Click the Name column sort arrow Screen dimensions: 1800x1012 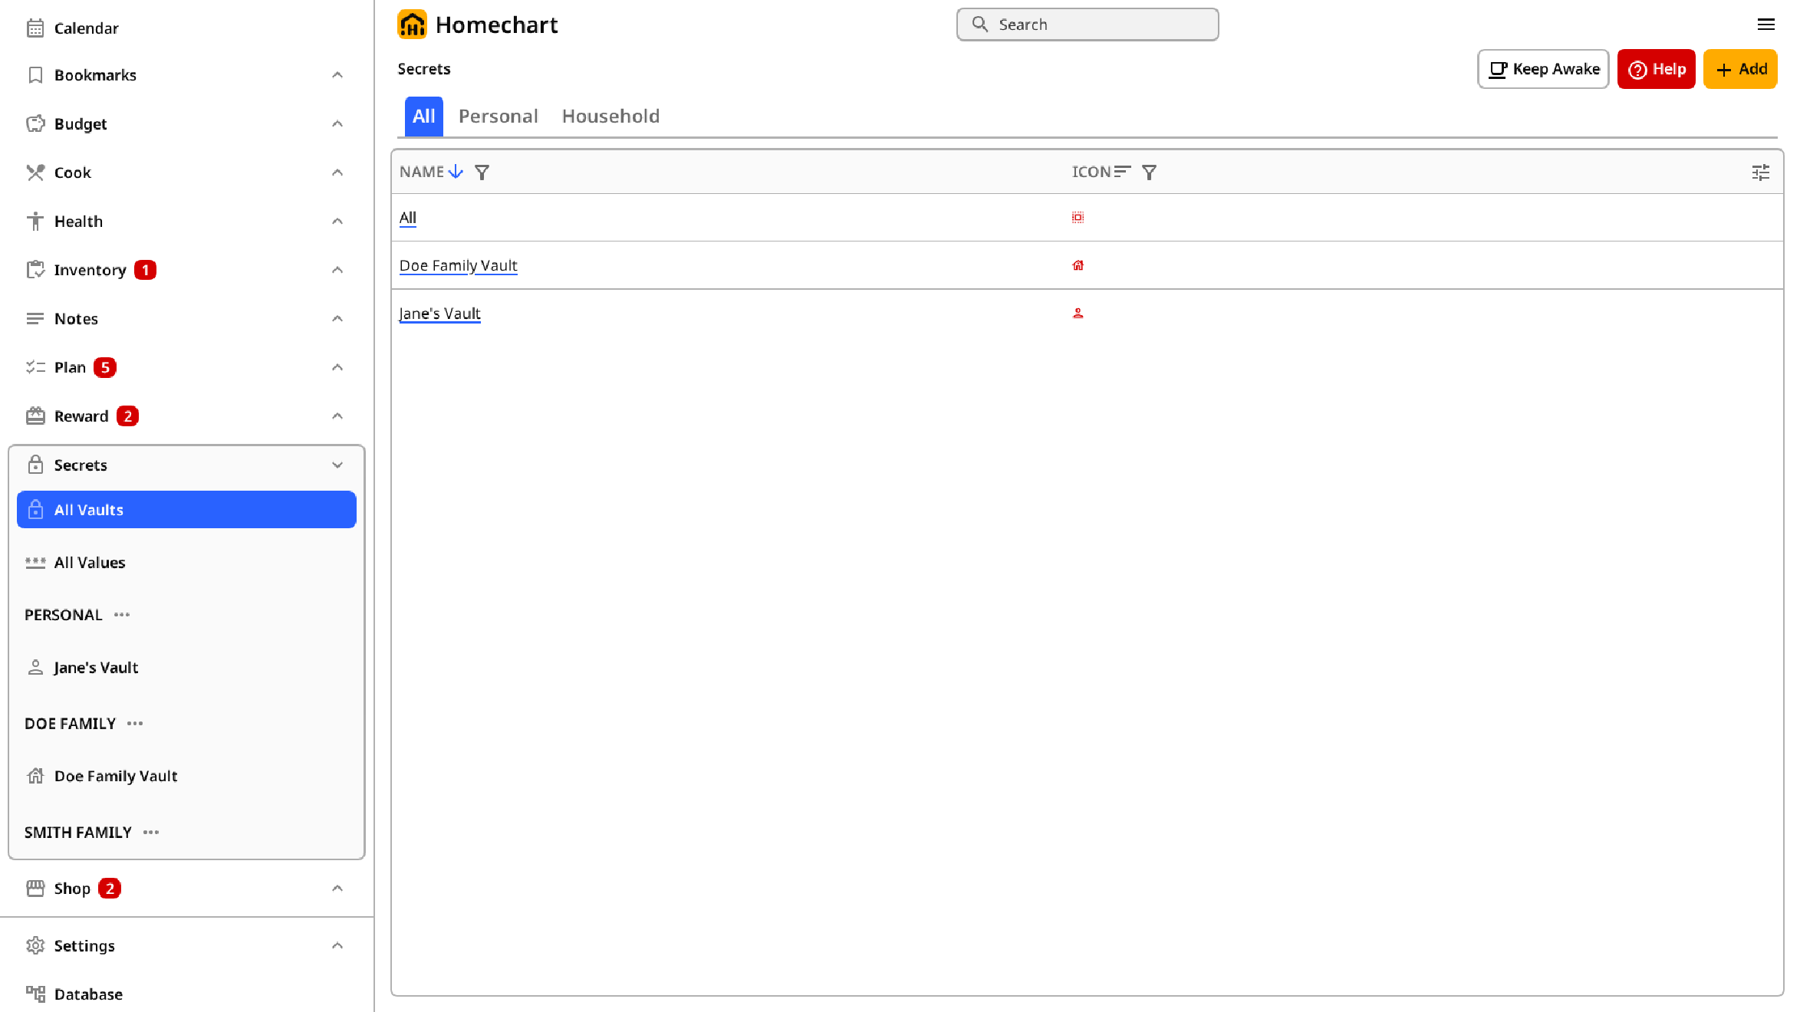(456, 172)
